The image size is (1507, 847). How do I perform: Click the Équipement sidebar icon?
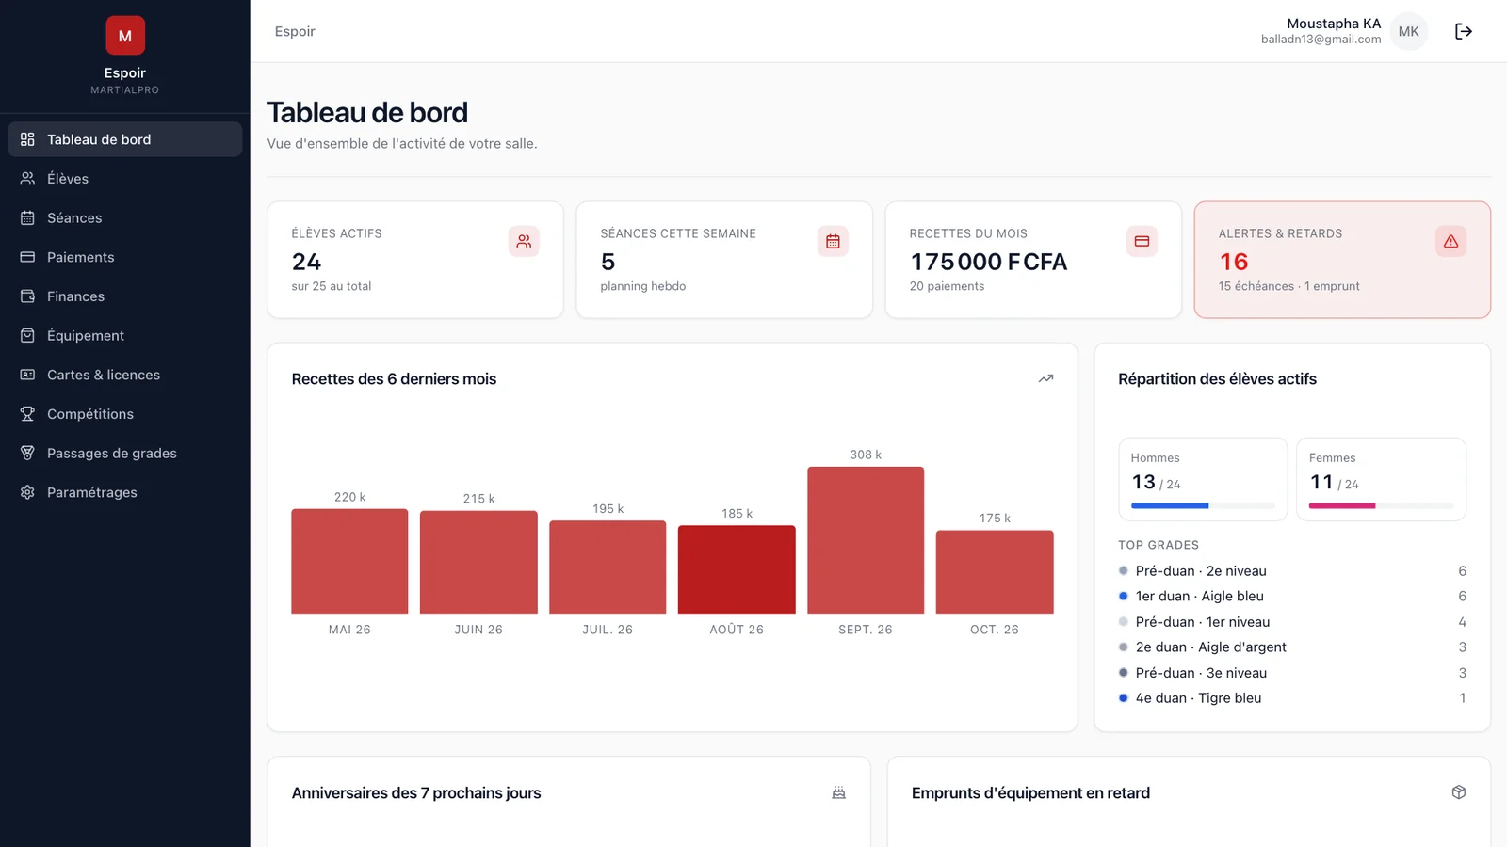tap(27, 335)
